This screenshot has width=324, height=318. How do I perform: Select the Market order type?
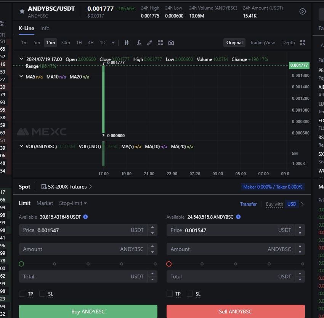pos(45,203)
